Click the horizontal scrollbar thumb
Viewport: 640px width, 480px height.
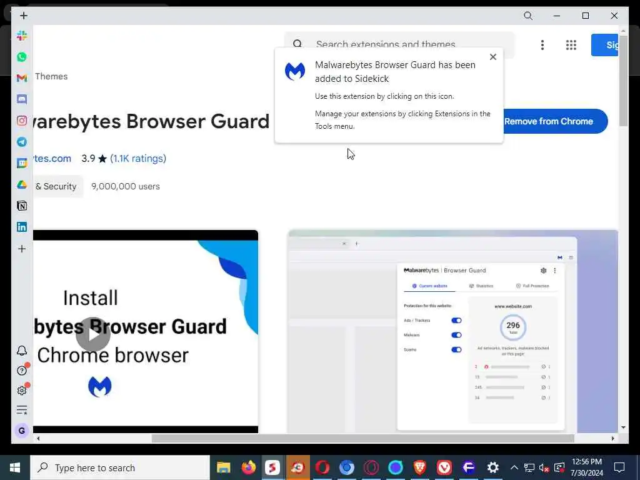(x=363, y=438)
